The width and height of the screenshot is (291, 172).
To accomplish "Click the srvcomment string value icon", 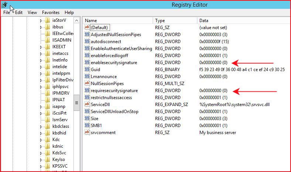I will pos(87,132).
